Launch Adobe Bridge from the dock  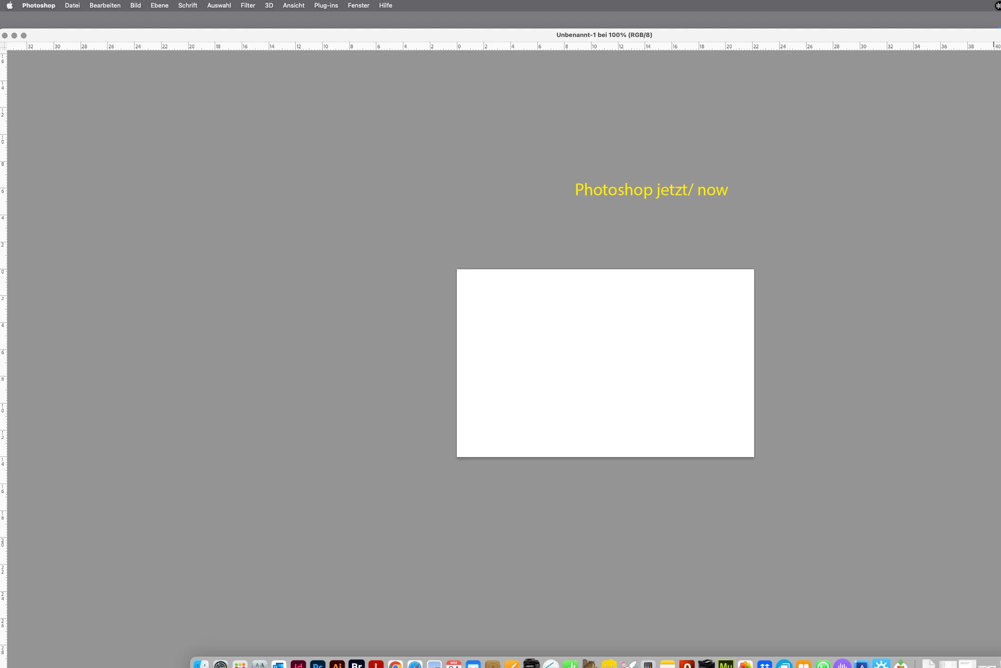(356, 665)
